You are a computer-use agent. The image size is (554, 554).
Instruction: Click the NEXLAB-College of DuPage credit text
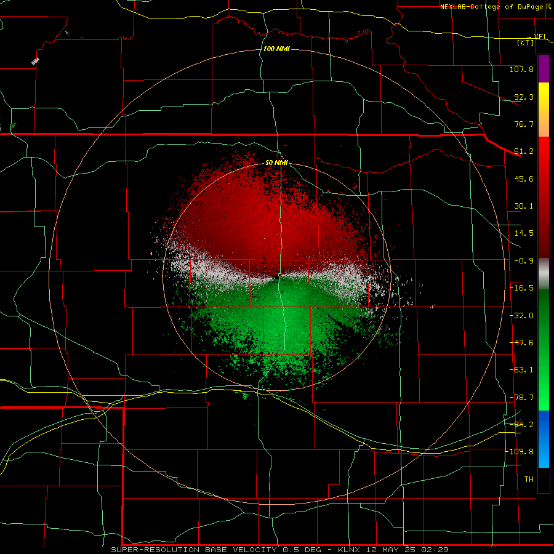(496, 7)
